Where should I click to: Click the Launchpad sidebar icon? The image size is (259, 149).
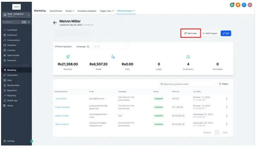(5, 30)
